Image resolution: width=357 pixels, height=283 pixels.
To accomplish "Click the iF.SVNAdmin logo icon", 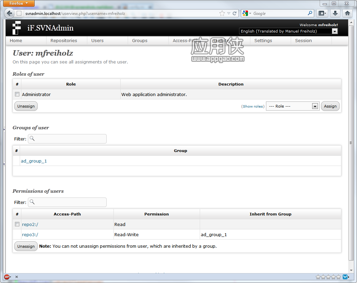I will click(16, 28).
